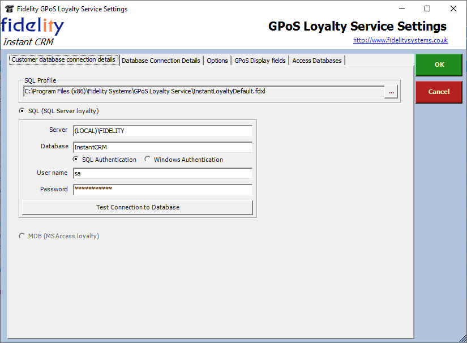Screen dimensions: 467x343
Task: Click the 'SQL Profile' group label
Action: tap(40, 80)
